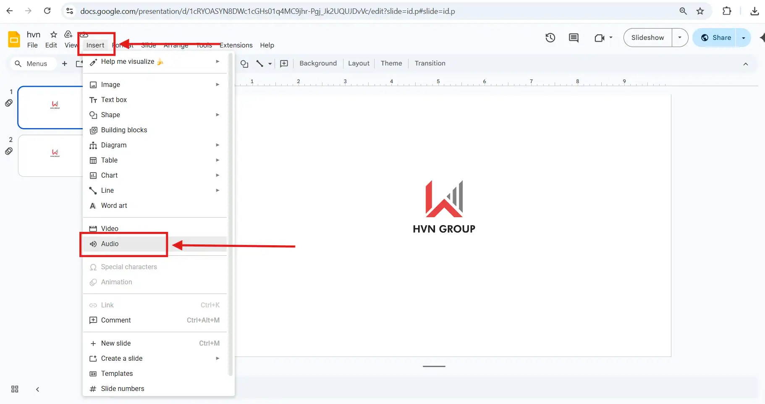This screenshot has height=404, width=765.
Task: Open the record camera dropdown arrow
Action: [611, 37]
